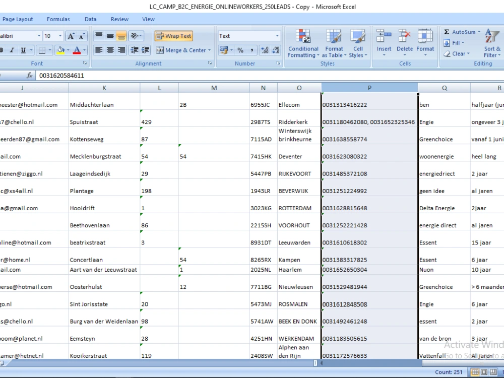Align cell text to the right
The height and width of the screenshot is (378, 504).
click(x=121, y=50)
